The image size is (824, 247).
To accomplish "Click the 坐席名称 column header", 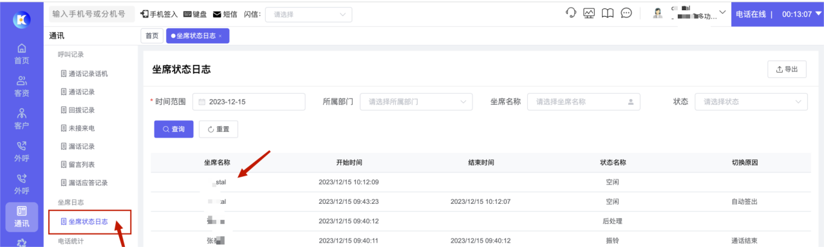I will 217,163.
